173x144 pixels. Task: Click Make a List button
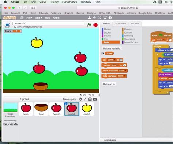click(109, 84)
